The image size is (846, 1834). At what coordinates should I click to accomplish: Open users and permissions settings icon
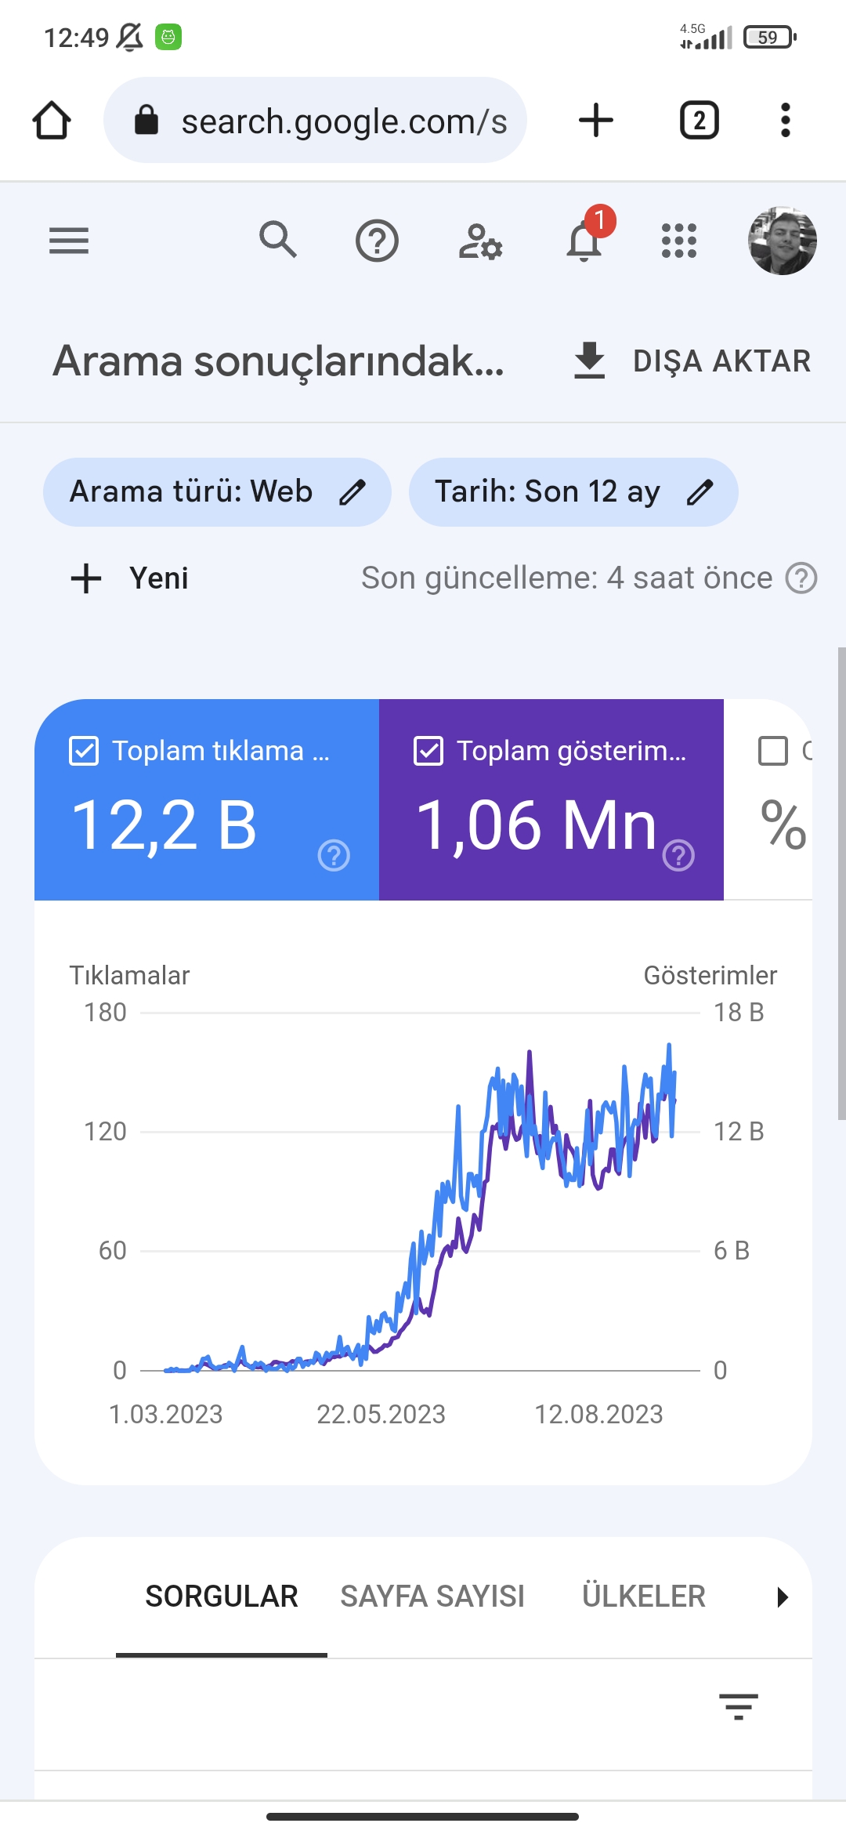tap(480, 241)
